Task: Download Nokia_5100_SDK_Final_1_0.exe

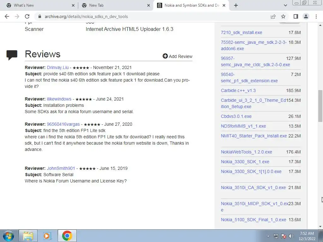Action: 253,220
